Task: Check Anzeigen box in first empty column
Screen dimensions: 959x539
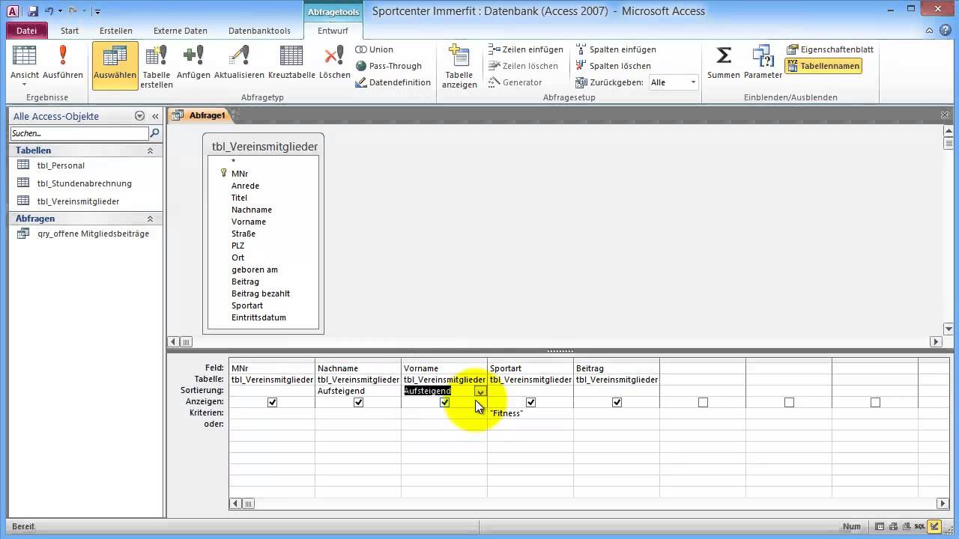Action: pos(703,402)
